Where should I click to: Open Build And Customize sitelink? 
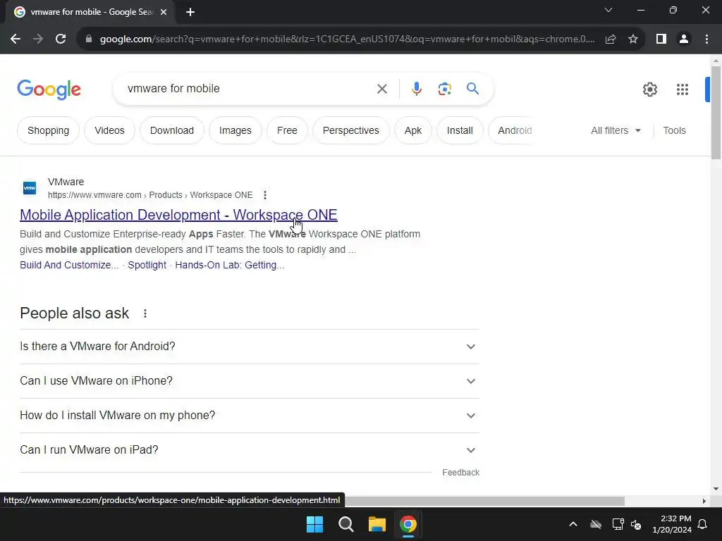coord(69,265)
